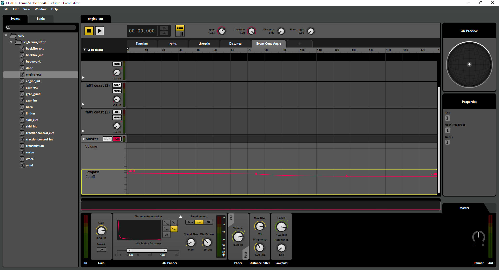Viewport: 499px width, 270px height.
Task: Set Envelopment mode to Auto
Action: tap(190, 222)
